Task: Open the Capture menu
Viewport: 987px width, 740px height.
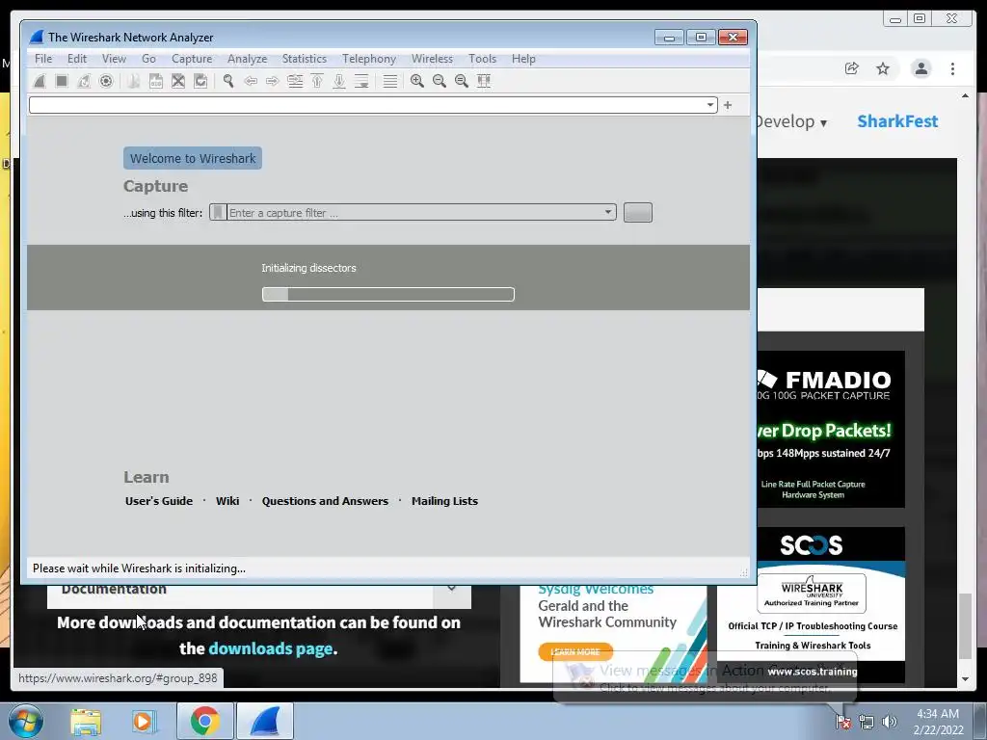Action: point(192,59)
